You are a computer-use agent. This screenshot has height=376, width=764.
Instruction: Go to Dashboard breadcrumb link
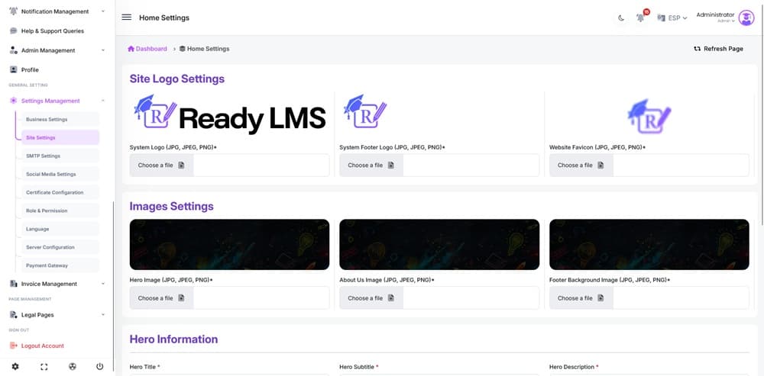[x=147, y=49]
